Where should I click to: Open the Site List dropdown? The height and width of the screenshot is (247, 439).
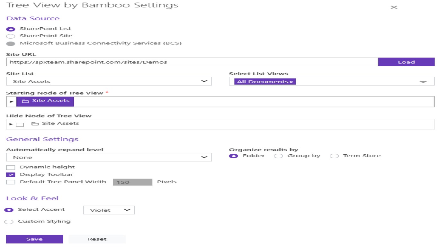tap(109, 81)
